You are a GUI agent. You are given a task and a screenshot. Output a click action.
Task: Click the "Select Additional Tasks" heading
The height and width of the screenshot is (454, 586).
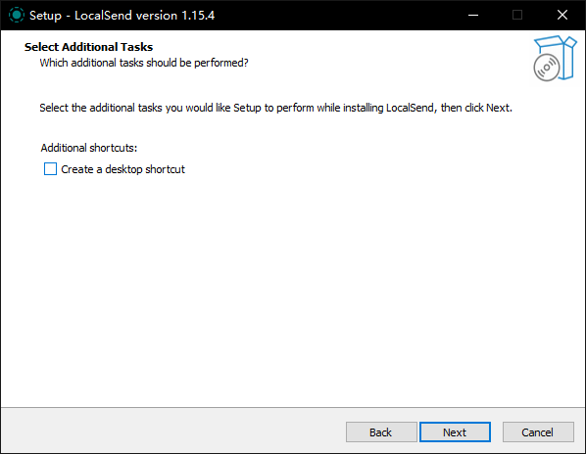pyautogui.click(x=88, y=47)
